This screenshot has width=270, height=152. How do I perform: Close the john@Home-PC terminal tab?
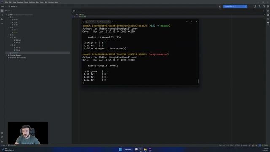tap(108, 22)
